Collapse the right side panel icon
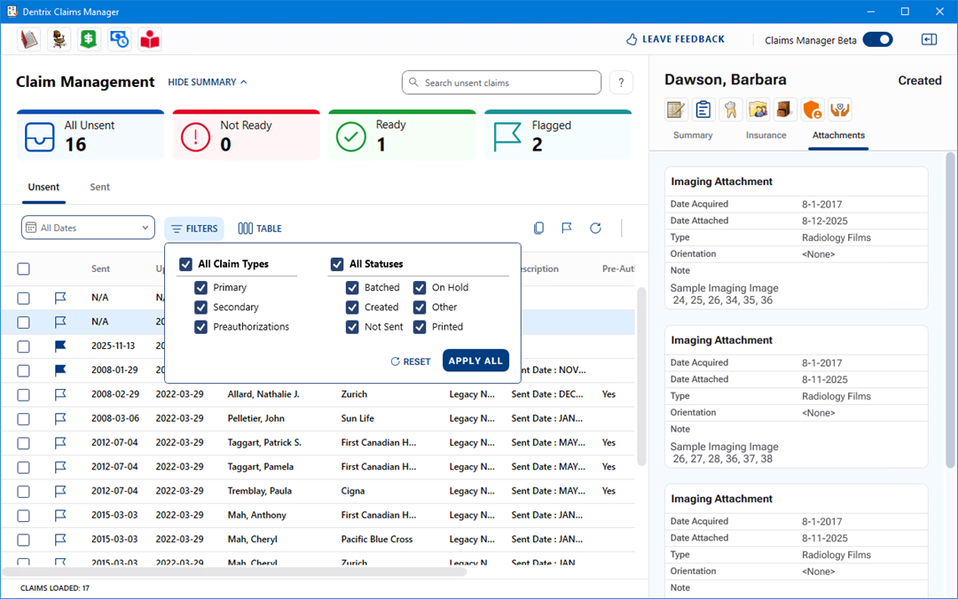The height and width of the screenshot is (599, 958). [929, 40]
